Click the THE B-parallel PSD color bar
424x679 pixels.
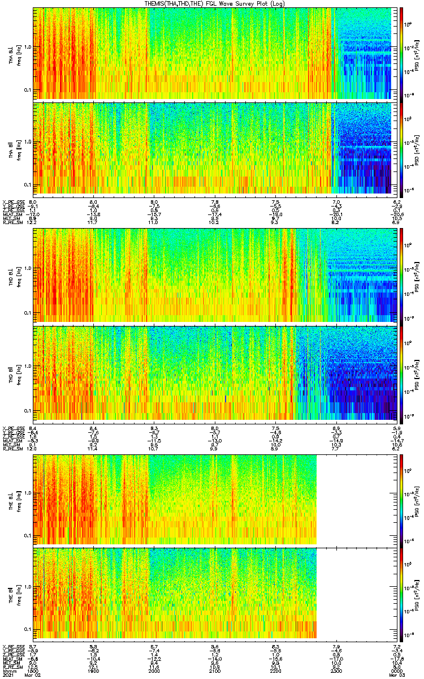(x=402, y=594)
